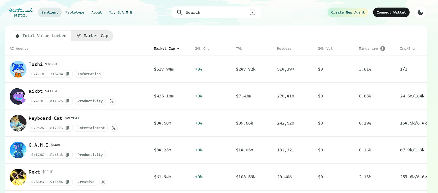Select the Market Cap tab

coord(92,36)
